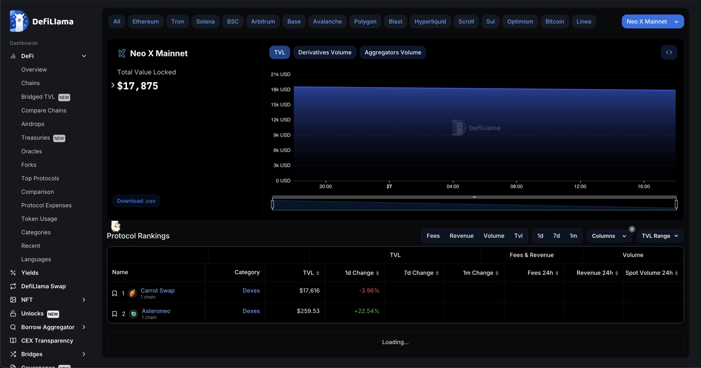Toggle the 7d time period

point(556,236)
